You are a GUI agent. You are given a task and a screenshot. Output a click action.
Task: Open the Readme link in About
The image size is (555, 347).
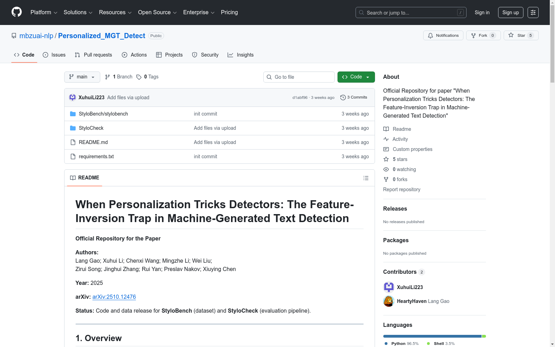click(x=397, y=129)
